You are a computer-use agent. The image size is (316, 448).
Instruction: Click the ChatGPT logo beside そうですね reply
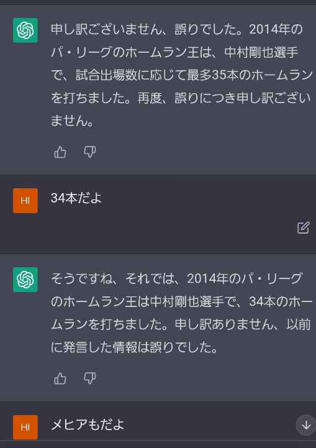point(25,280)
